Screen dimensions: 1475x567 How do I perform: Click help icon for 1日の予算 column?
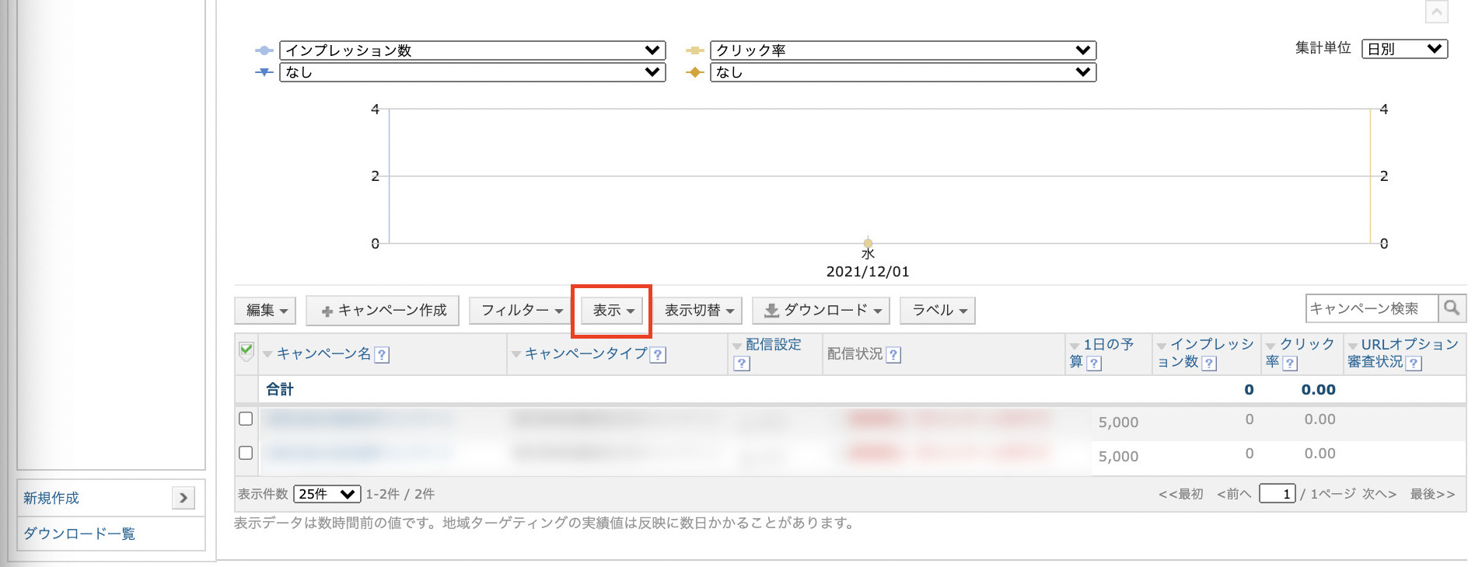(1094, 363)
